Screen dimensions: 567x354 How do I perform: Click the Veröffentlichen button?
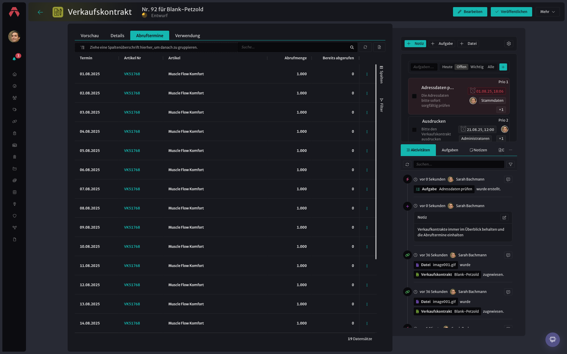coord(511,12)
